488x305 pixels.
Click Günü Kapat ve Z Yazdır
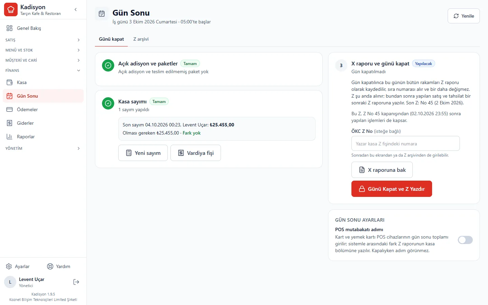pyautogui.click(x=392, y=189)
